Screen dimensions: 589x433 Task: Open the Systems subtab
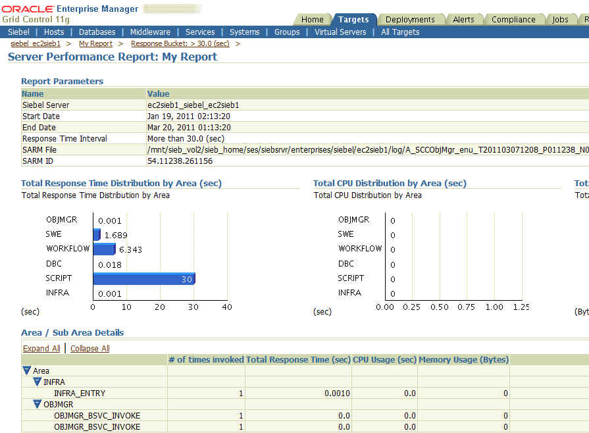245,32
